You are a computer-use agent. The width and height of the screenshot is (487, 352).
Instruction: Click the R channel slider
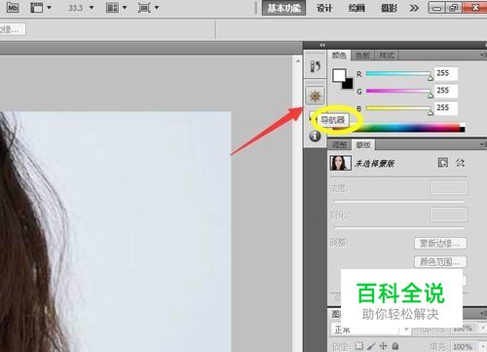399,74
